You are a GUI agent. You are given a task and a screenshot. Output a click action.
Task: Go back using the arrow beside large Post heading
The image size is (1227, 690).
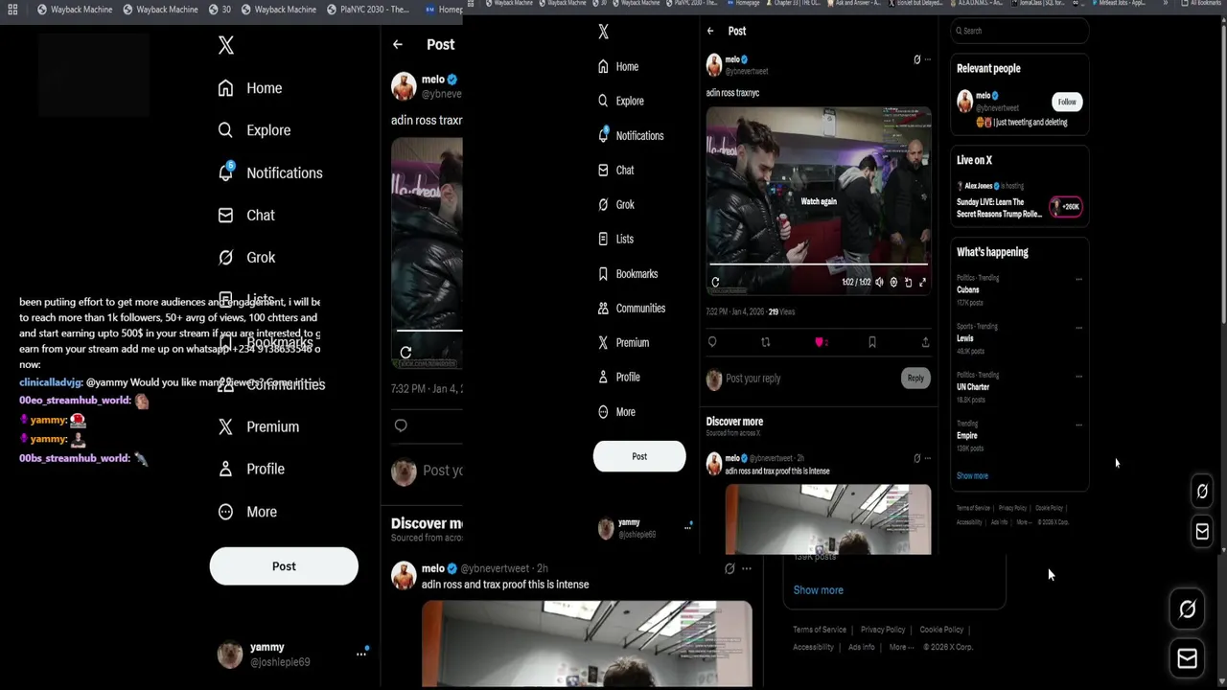tap(398, 44)
